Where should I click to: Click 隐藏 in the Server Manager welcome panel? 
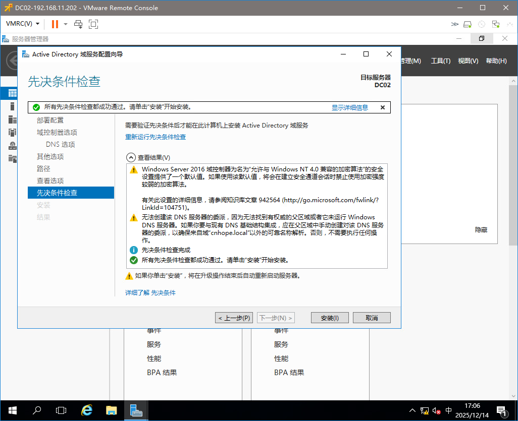click(x=481, y=229)
